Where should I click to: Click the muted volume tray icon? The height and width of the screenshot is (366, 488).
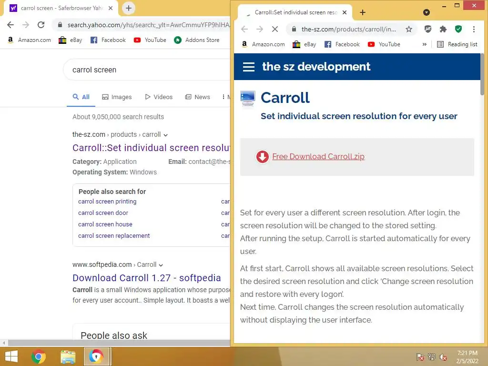pyautogui.click(x=443, y=357)
